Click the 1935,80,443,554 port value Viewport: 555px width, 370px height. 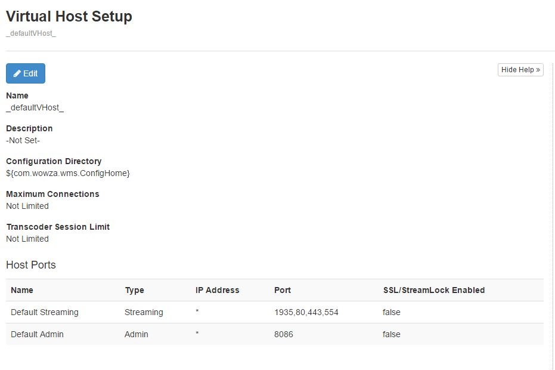click(306, 312)
